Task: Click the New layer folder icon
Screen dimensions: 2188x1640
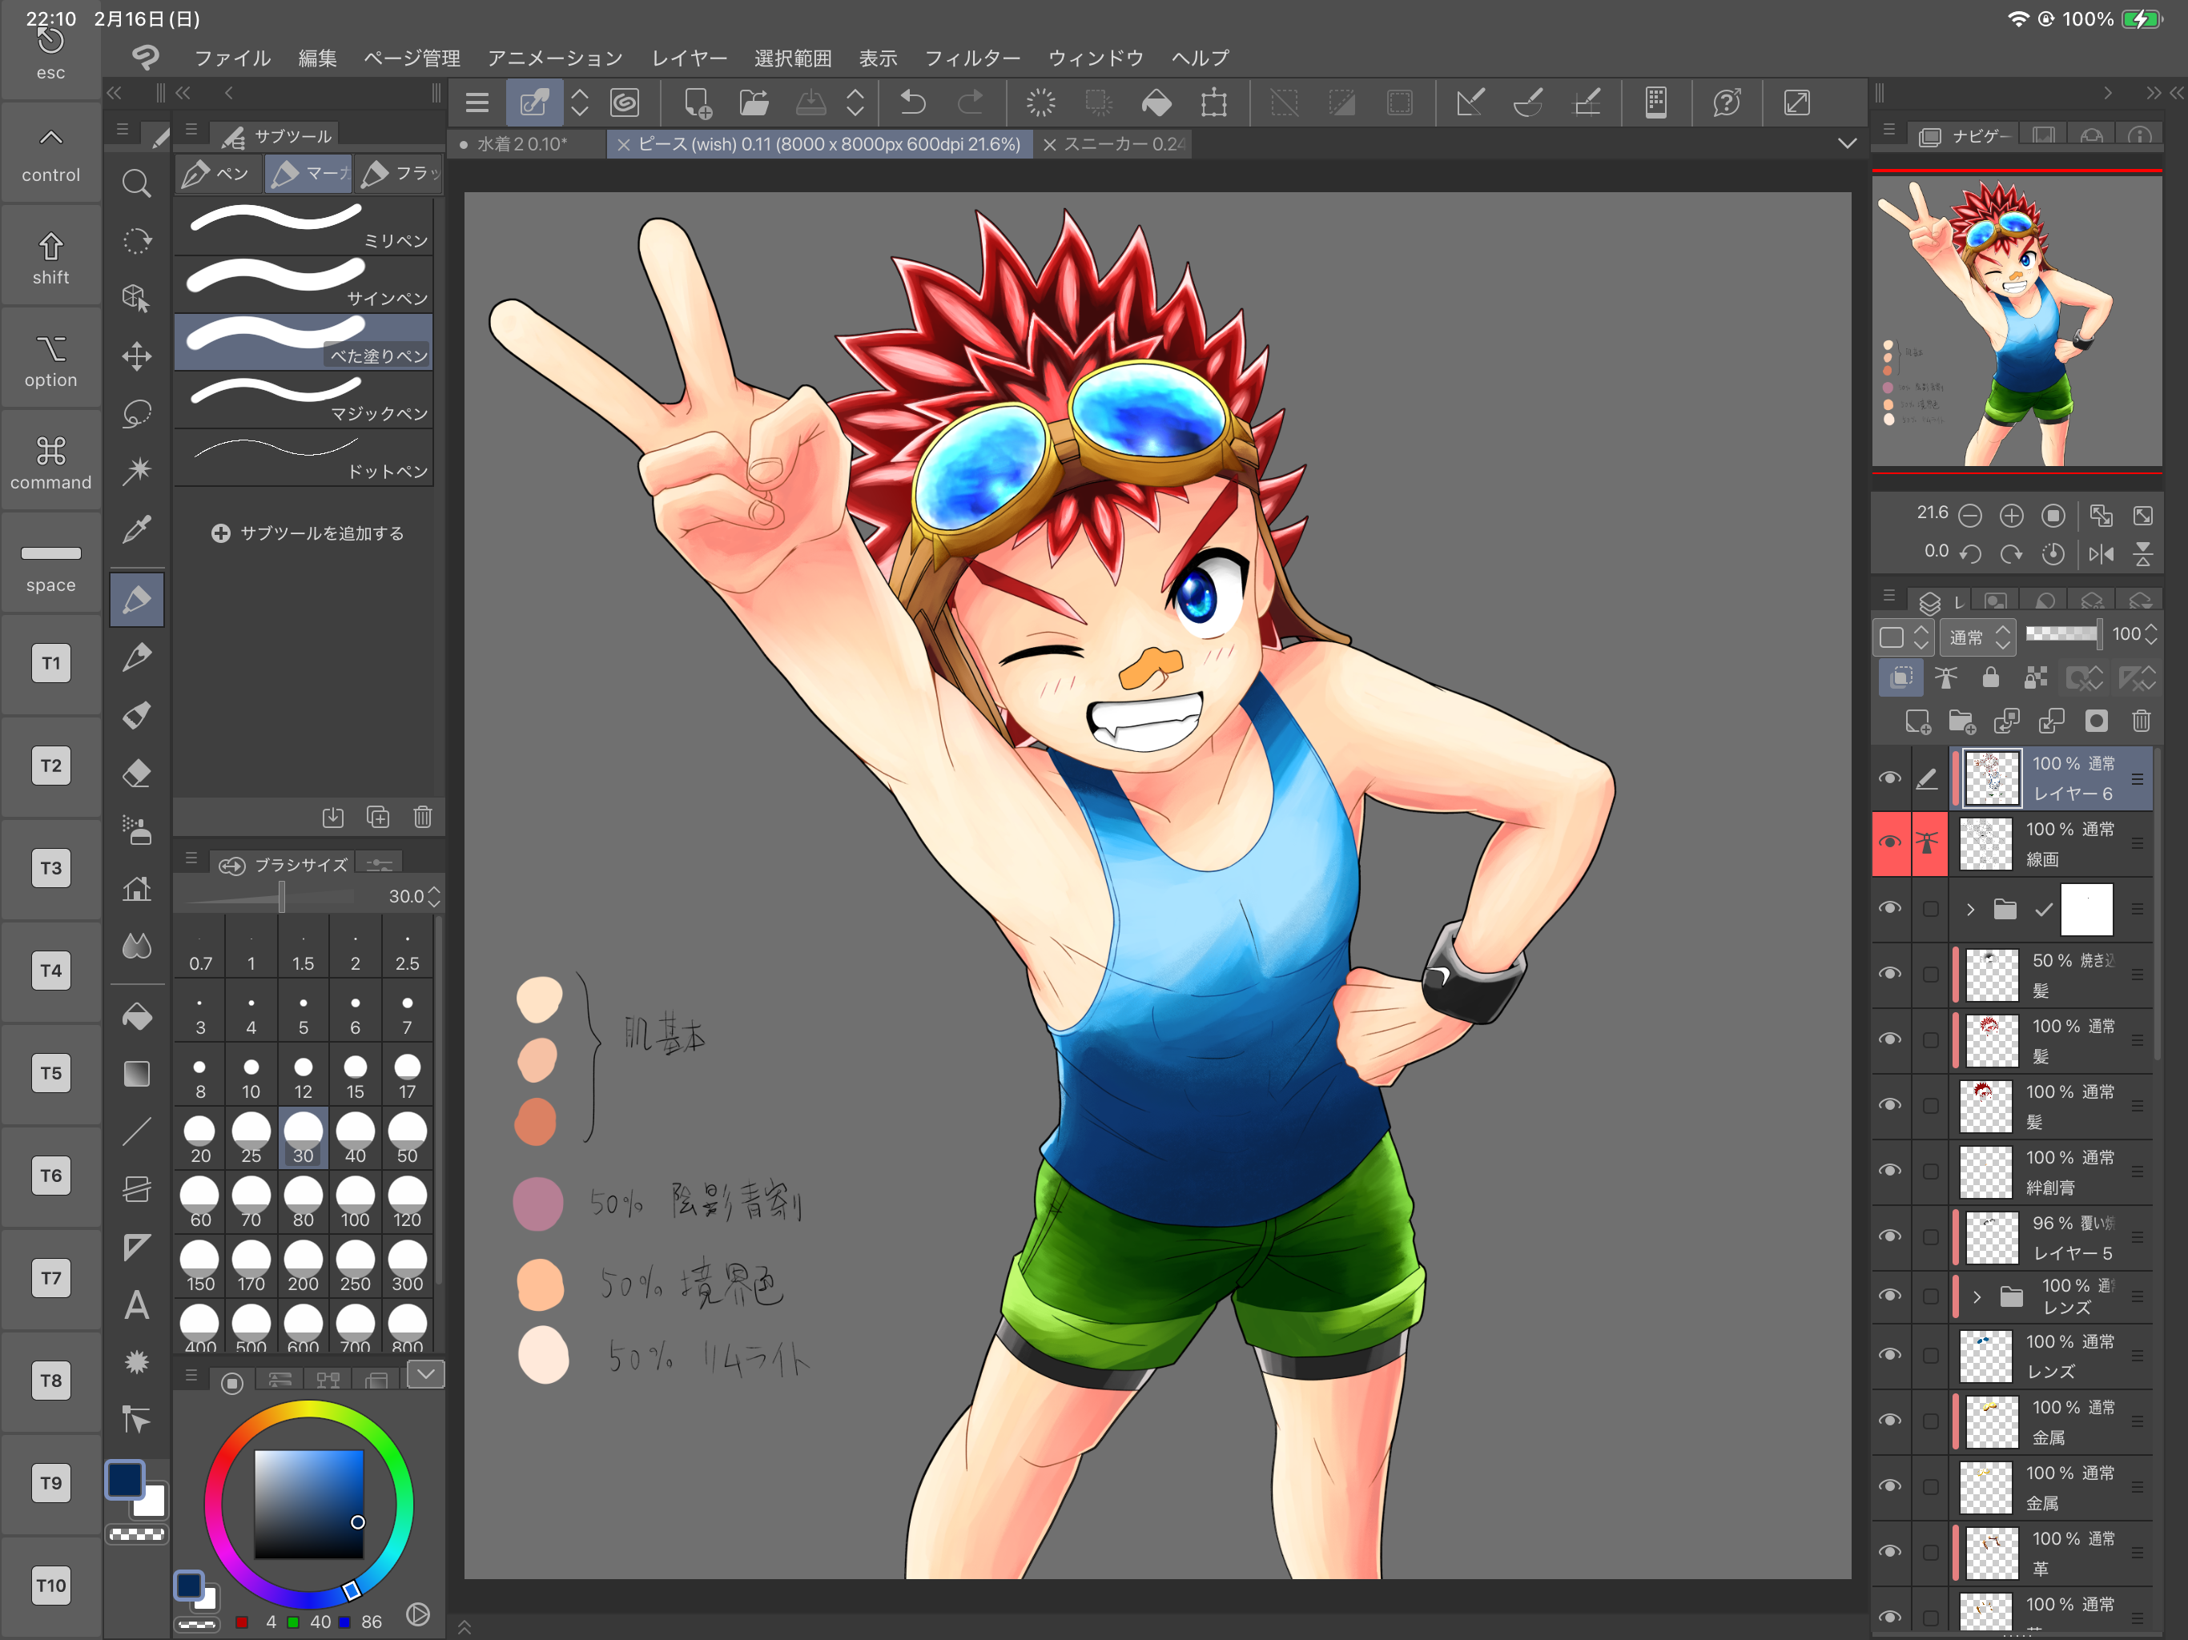Action: tap(1961, 721)
